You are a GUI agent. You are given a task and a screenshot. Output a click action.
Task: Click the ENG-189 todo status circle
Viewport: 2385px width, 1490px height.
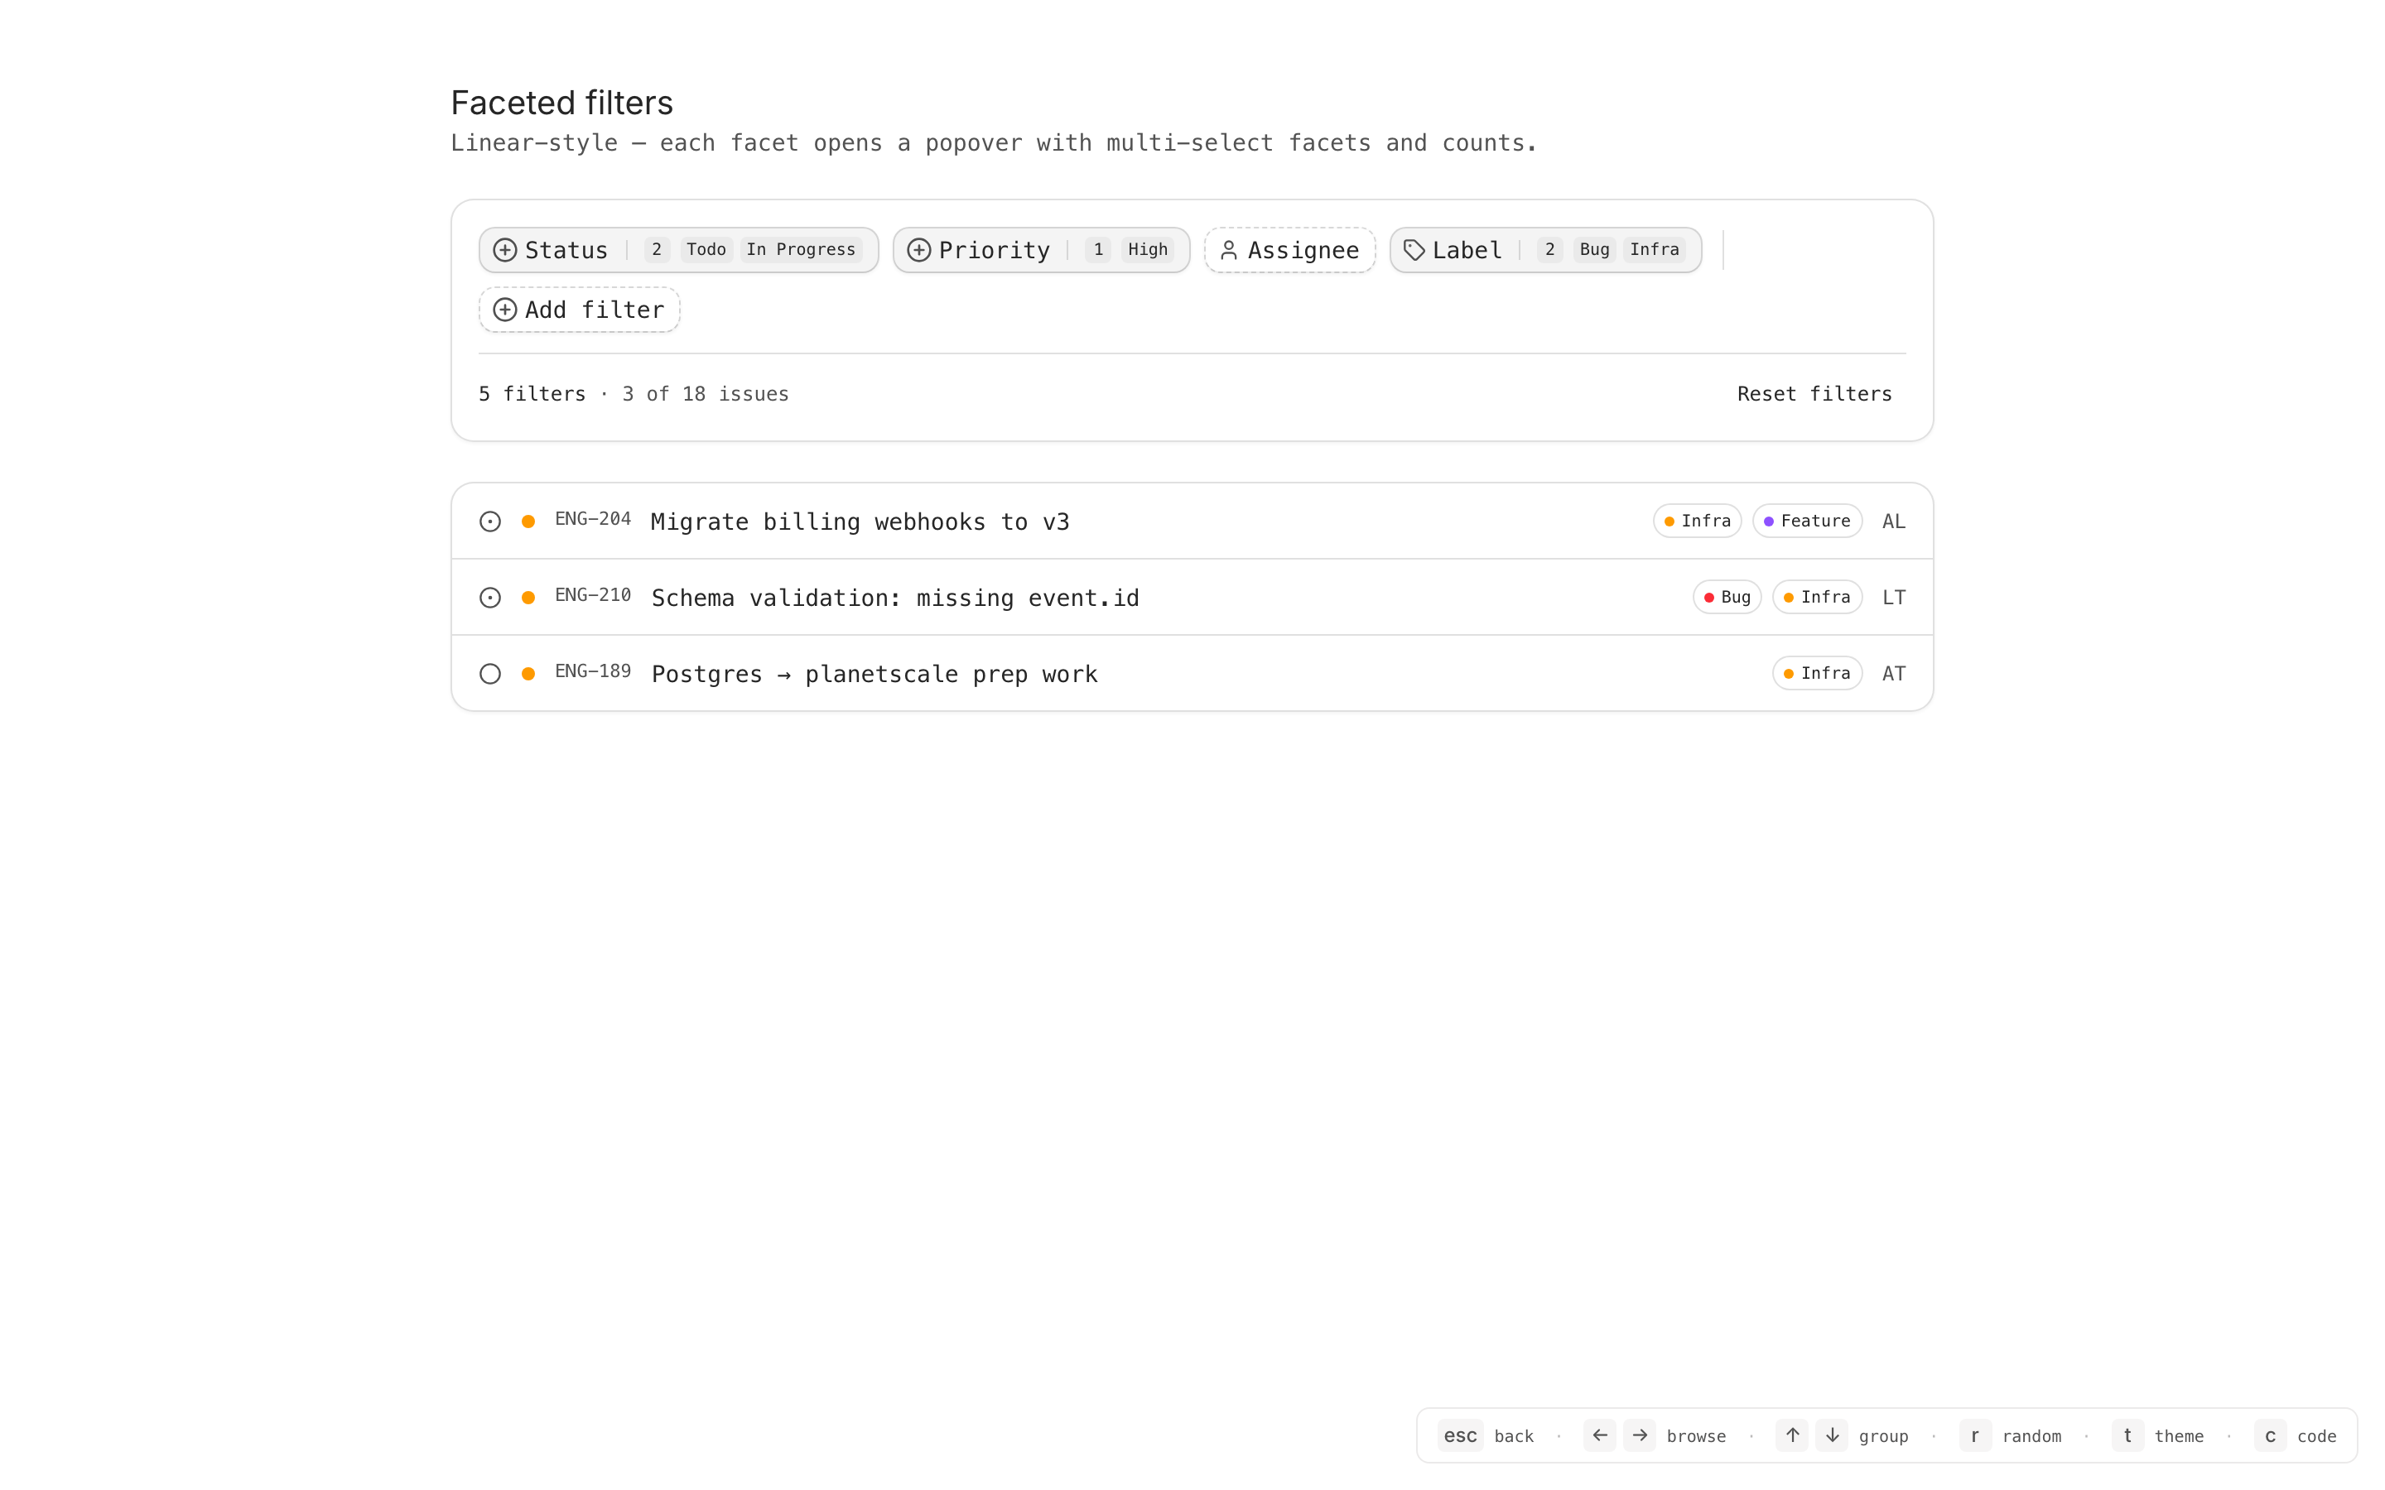(489, 674)
